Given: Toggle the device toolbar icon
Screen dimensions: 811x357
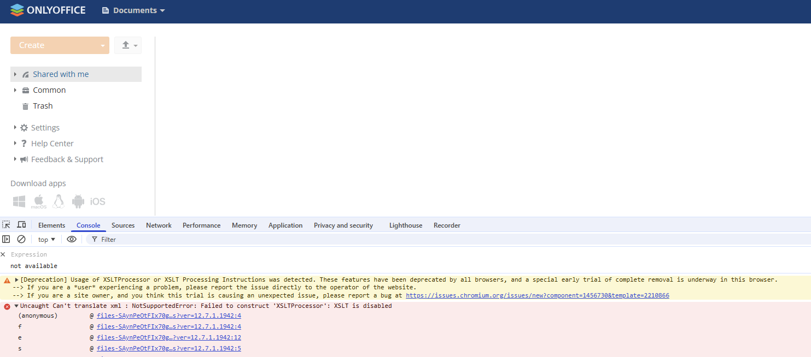Looking at the screenshot, I should point(21,225).
